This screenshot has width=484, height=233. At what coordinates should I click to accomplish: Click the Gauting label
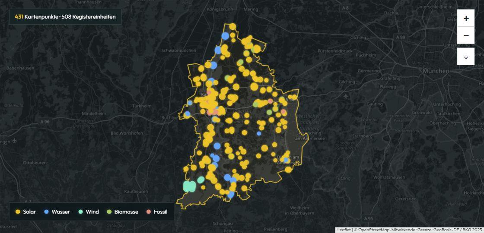(374, 104)
